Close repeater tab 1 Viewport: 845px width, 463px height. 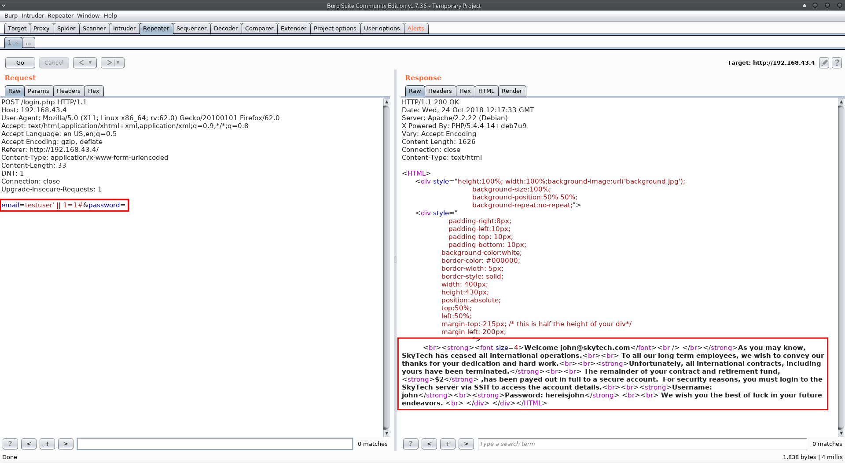click(17, 43)
